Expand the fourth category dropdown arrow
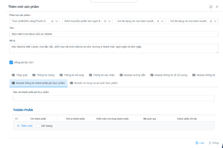223x148 pixels. point(215,21)
